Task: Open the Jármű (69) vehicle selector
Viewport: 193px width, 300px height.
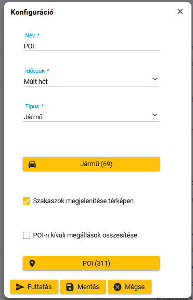Action: click(92, 164)
